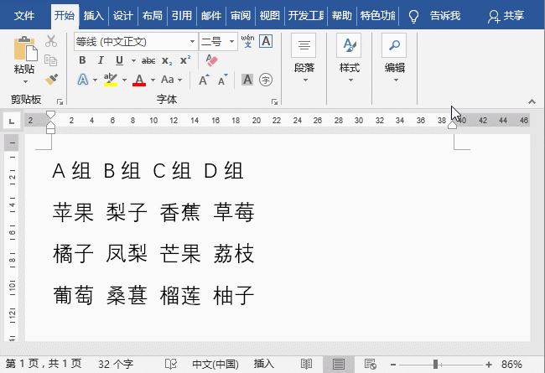
Task: Open the 布局 ribbon tab
Action: pos(152,15)
